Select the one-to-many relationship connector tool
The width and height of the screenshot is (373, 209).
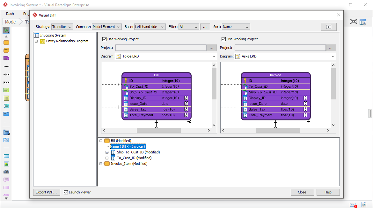coord(6,74)
